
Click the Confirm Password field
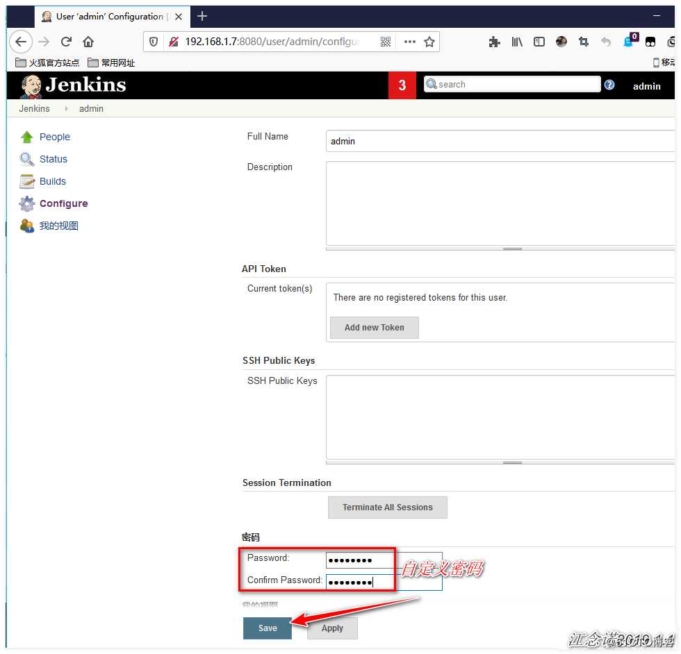point(384,582)
